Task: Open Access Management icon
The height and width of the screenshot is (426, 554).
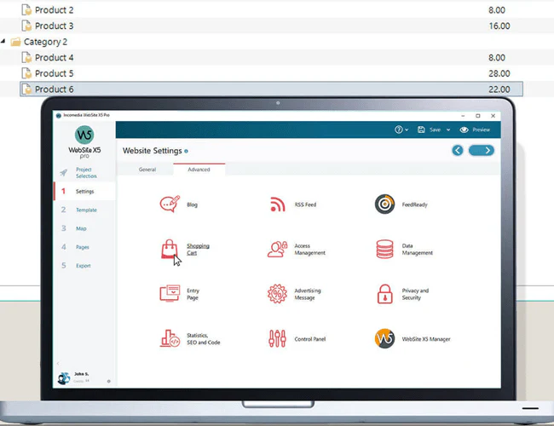Action: point(277,249)
